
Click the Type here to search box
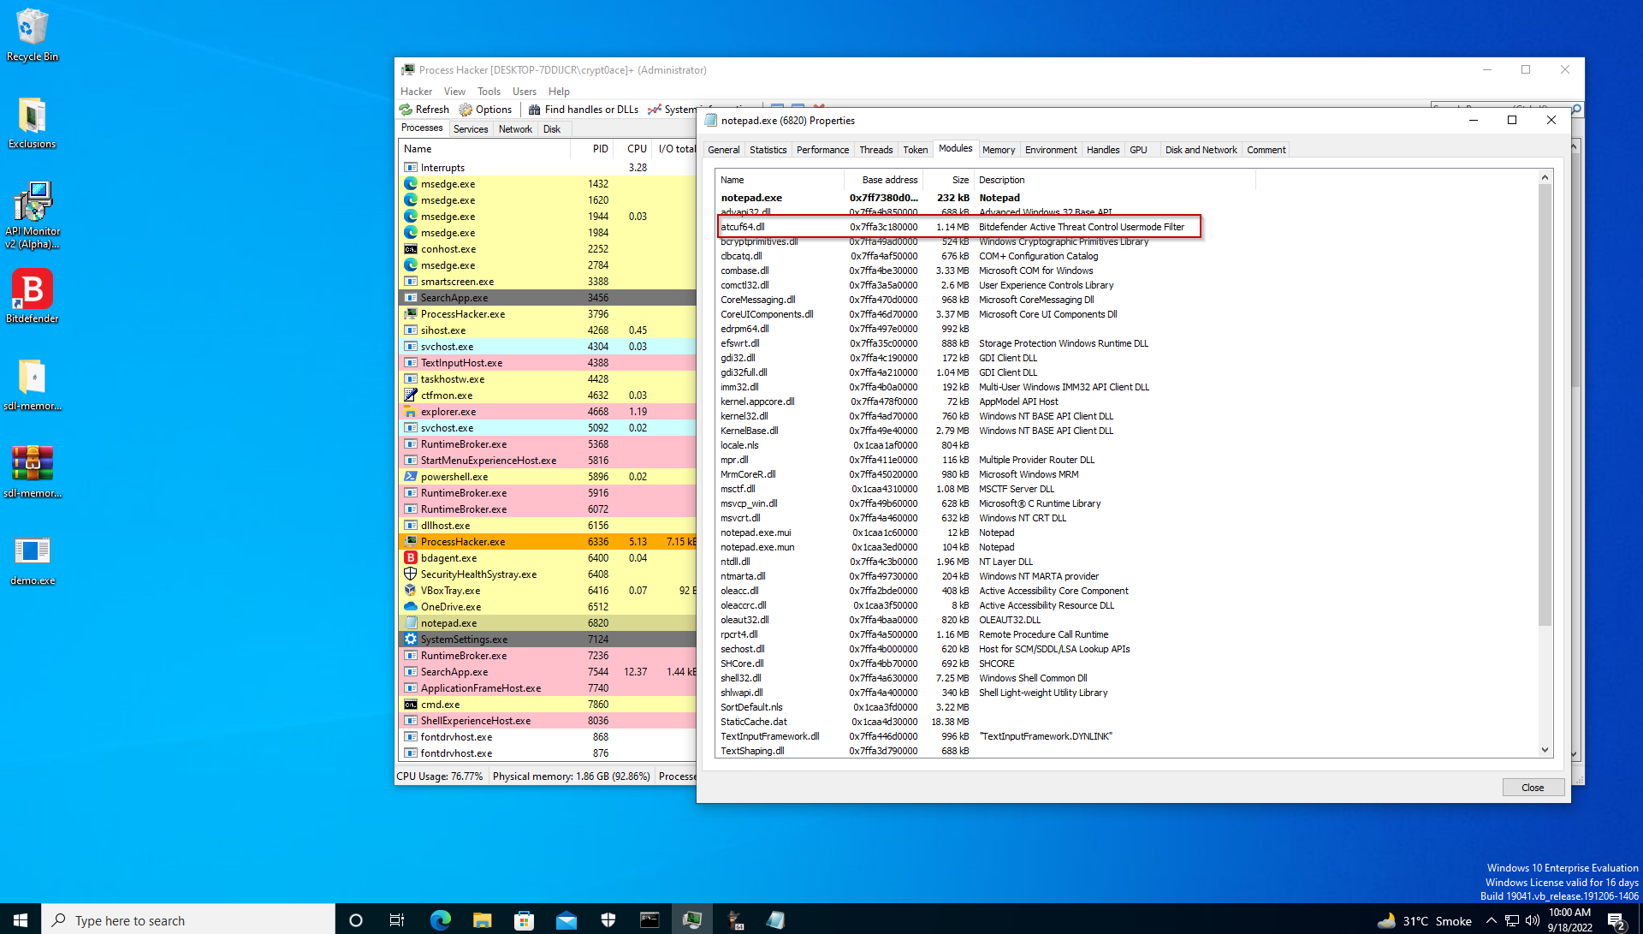[188, 921]
